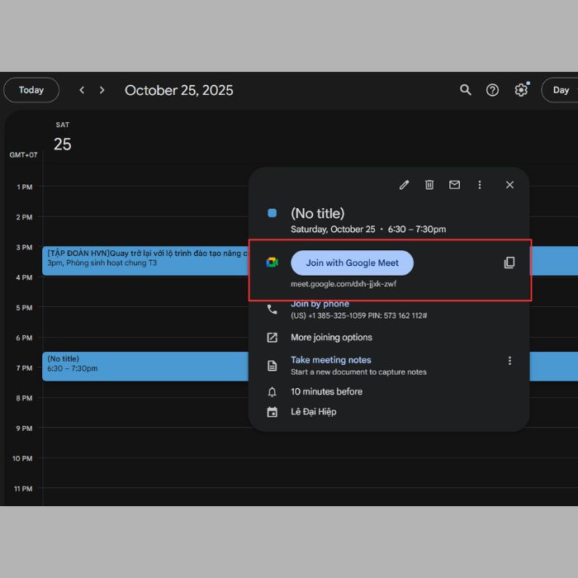Open the settings gear menu
This screenshot has height=578, width=578.
pos(521,90)
